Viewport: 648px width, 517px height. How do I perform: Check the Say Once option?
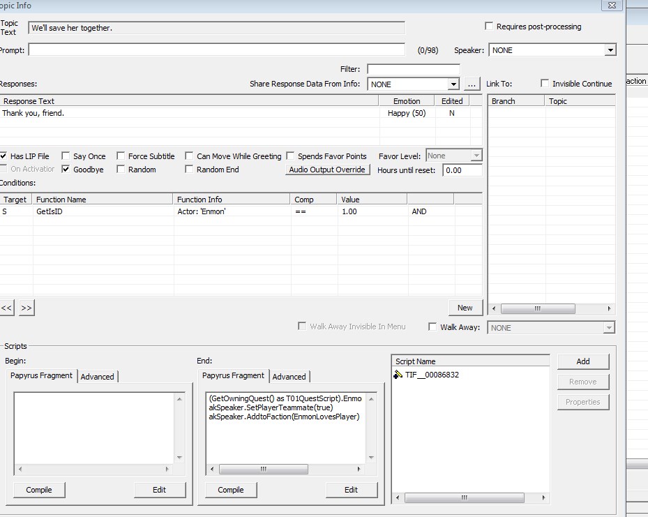[x=66, y=156]
